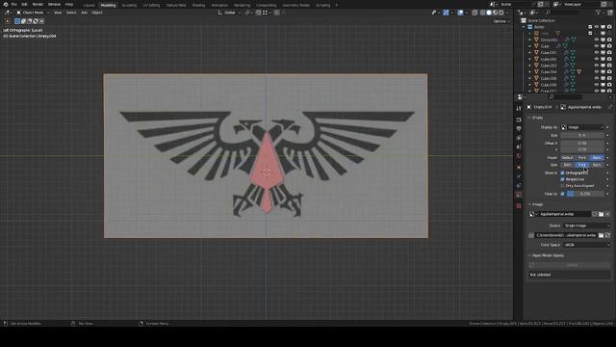Hide Circle.001 with its eye icon
The image size is (616, 347).
(x=597, y=40)
